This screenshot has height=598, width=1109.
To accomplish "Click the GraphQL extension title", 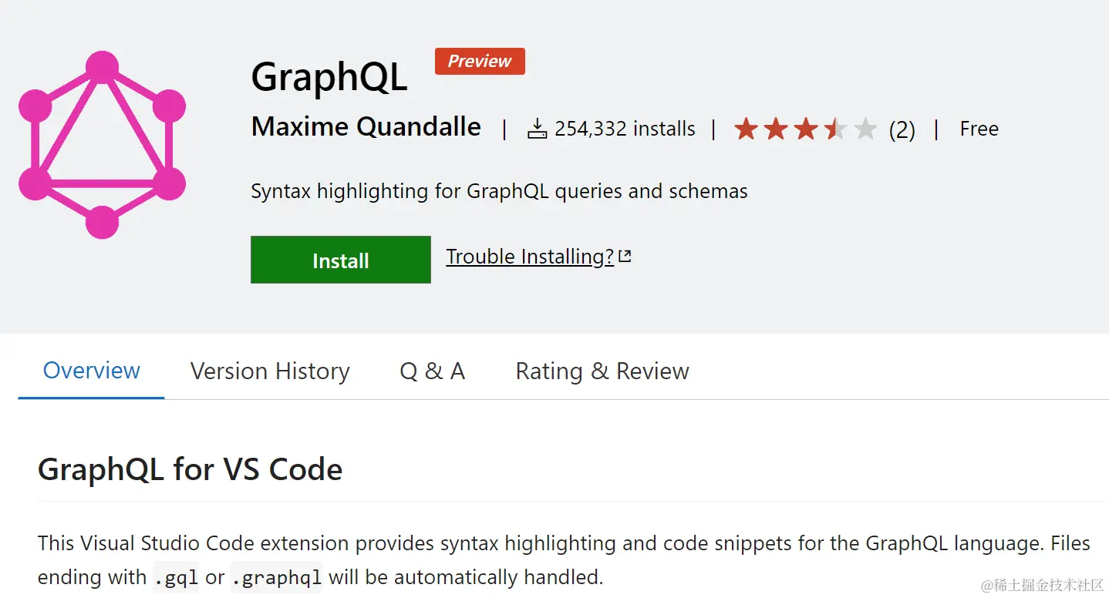I will tap(329, 78).
